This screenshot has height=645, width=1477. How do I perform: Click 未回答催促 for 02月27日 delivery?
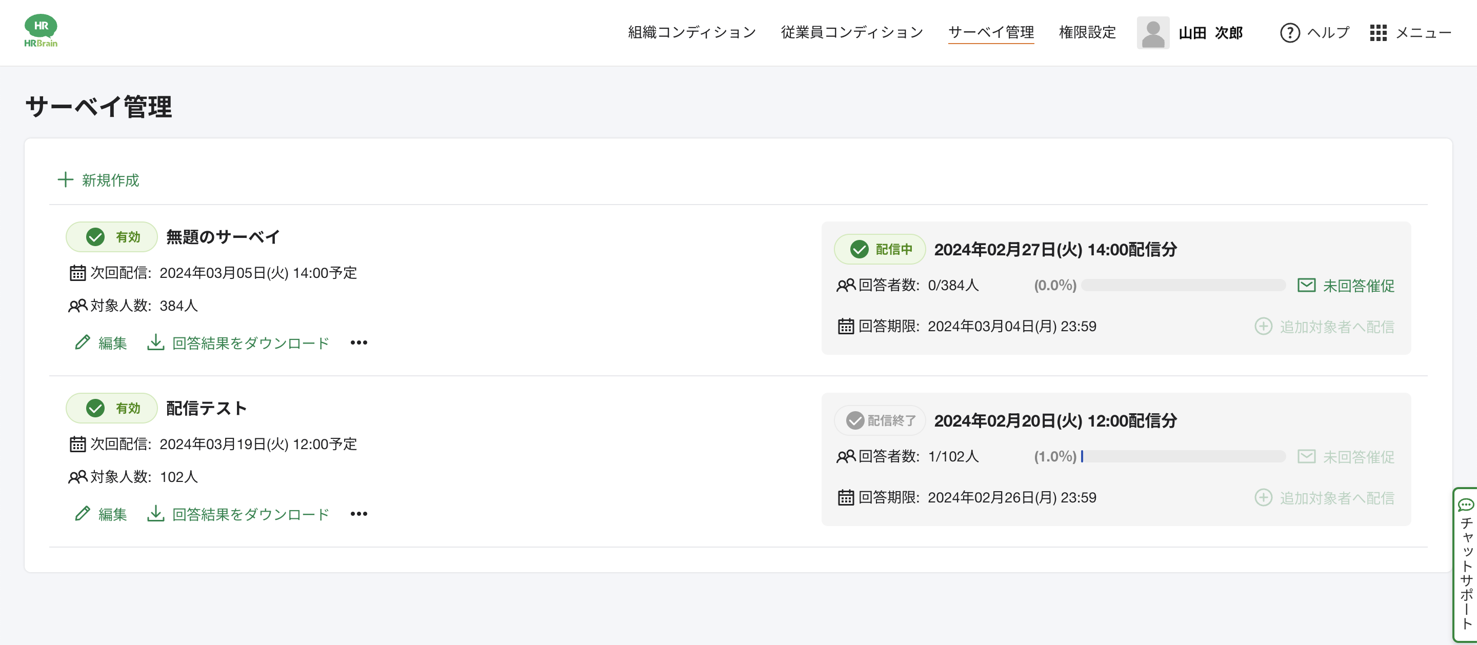pyautogui.click(x=1359, y=286)
